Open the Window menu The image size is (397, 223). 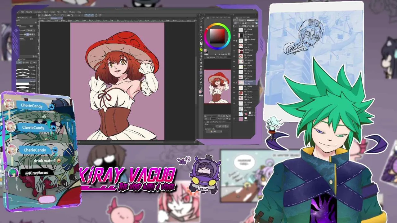click(x=72, y=12)
